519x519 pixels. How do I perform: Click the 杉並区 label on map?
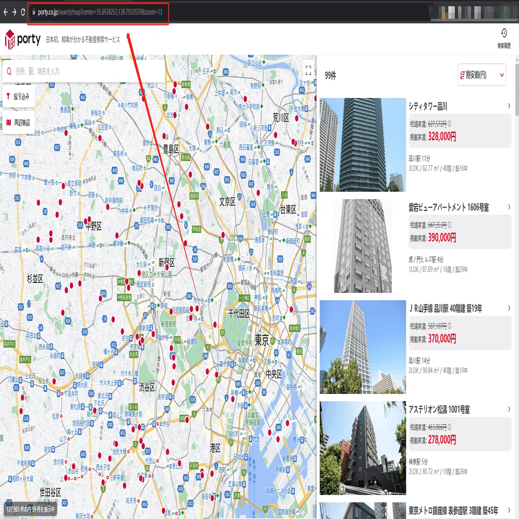[35, 279]
